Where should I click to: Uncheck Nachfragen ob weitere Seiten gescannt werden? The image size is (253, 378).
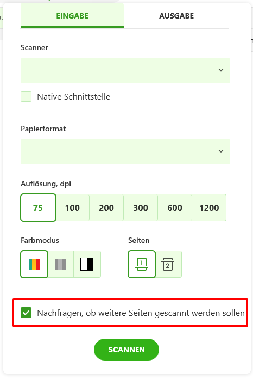(x=26, y=313)
